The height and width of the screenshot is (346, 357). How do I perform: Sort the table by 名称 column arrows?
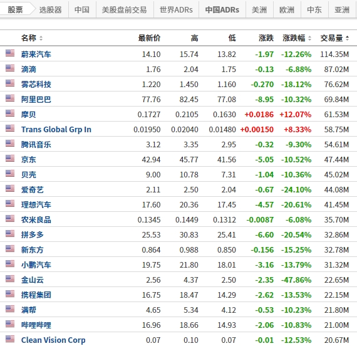point(41,38)
